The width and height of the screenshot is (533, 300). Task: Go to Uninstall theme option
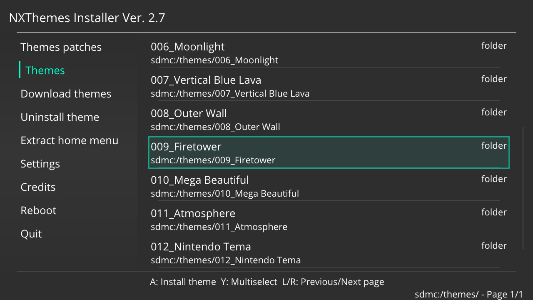point(60,117)
